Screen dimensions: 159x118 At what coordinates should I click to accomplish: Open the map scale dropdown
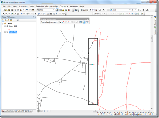pos(54,10)
